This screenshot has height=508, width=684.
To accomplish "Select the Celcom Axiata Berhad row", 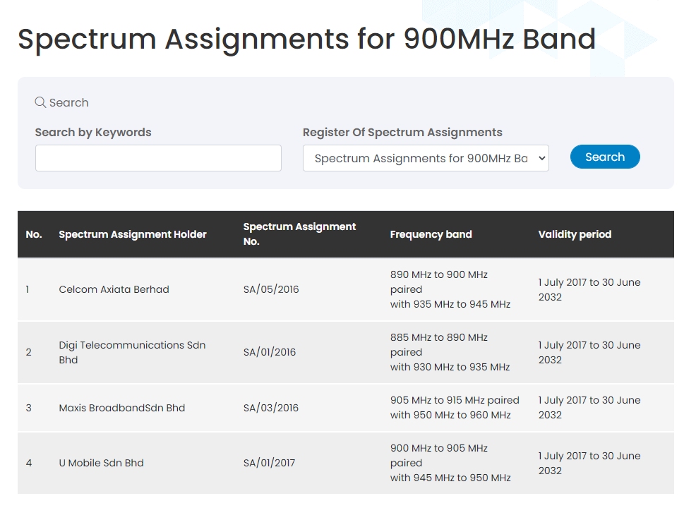I will (x=345, y=289).
